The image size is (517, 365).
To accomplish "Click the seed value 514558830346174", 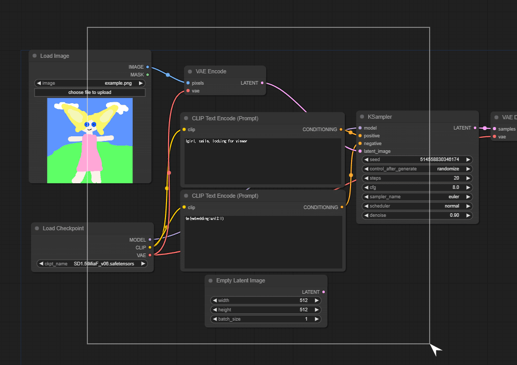I will pyautogui.click(x=439, y=160).
